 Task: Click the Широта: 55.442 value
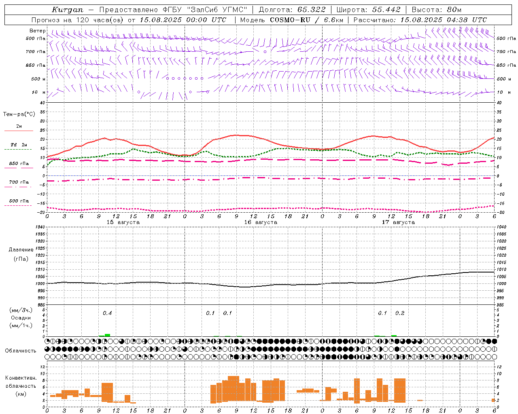point(369,10)
